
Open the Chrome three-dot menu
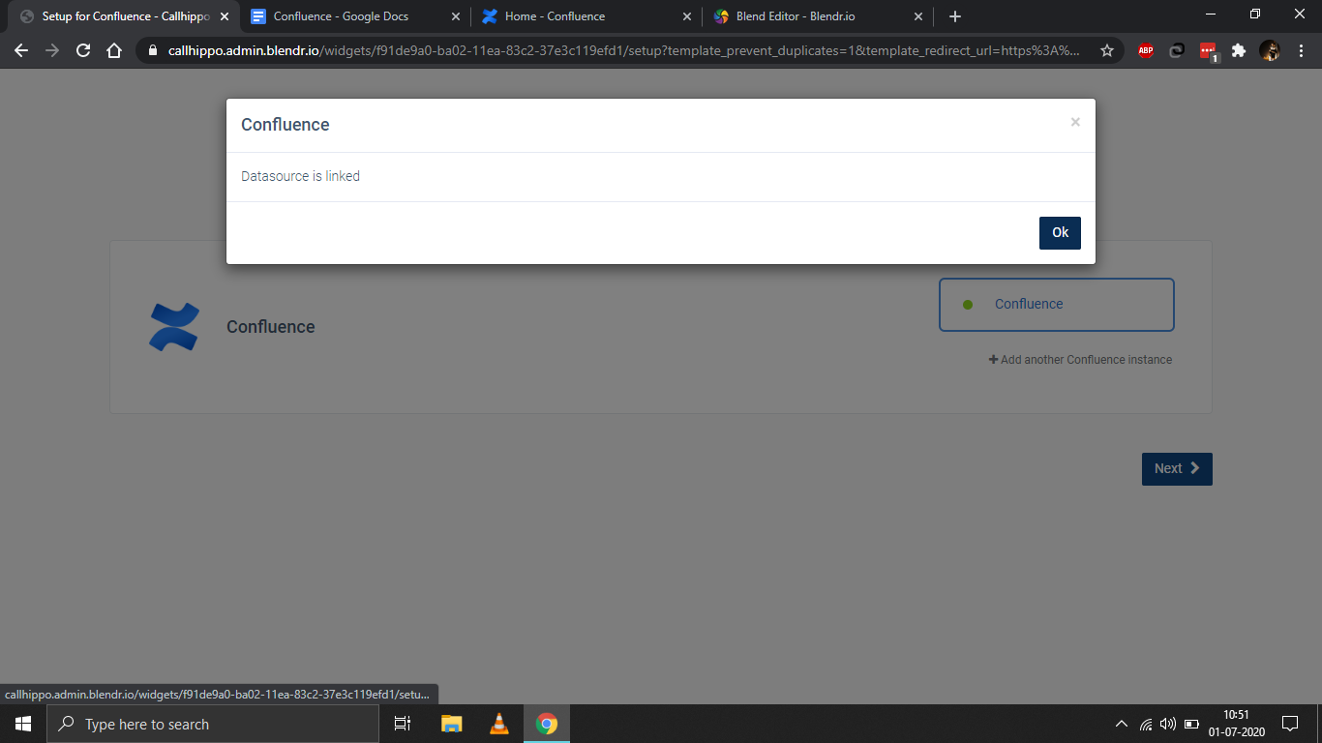(x=1301, y=51)
